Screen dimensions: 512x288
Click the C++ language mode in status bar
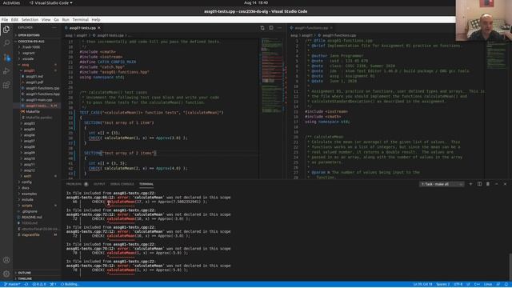pyautogui.click(x=477, y=285)
